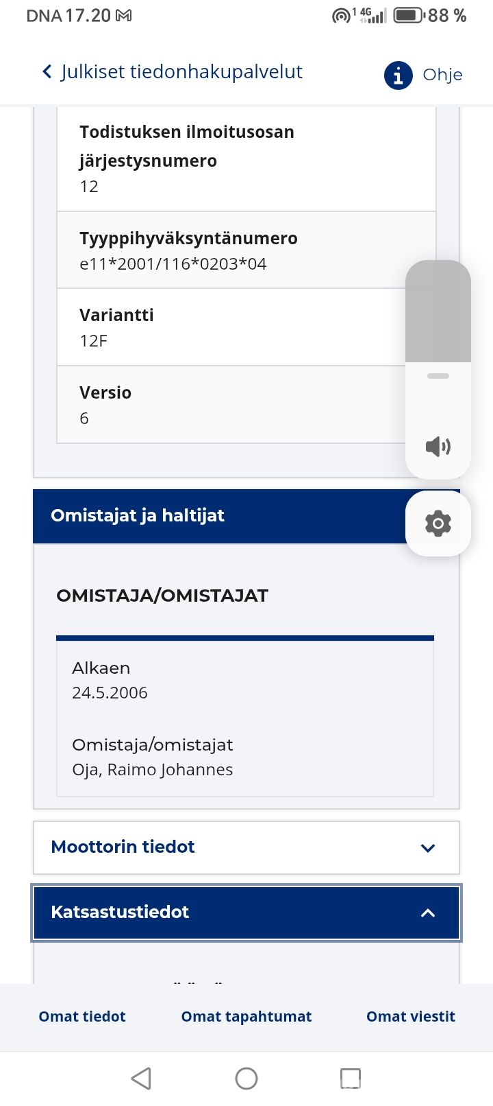Click the down chevron in Moottorin tiedot
The height and width of the screenshot is (1106, 493).
point(428,848)
